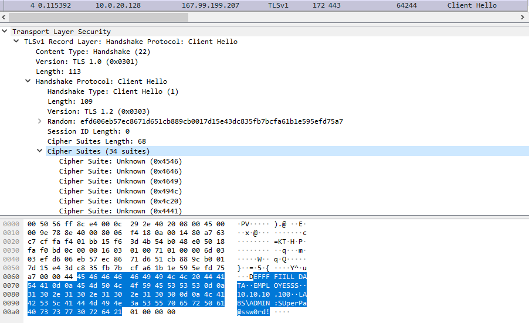This screenshot has width=529, height=323.
Task: Collapse the Cipher Suites (34 suites) node
Action: click(x=40, y=151)
